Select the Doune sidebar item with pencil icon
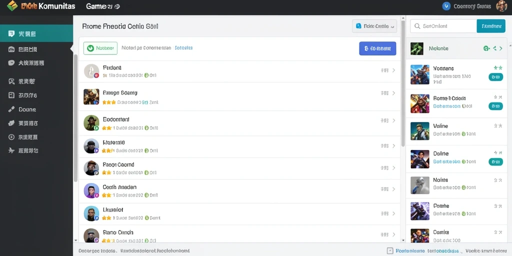The width and height of the screenshot is (512, 256). (x=22, y=109)
